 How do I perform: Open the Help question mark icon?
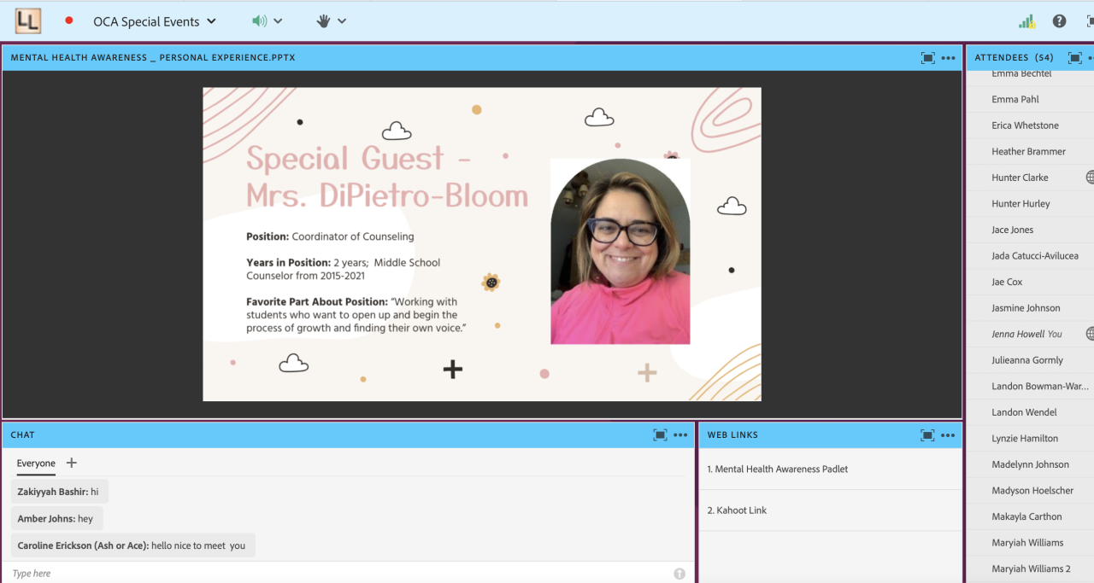(x=1059, y=21)
